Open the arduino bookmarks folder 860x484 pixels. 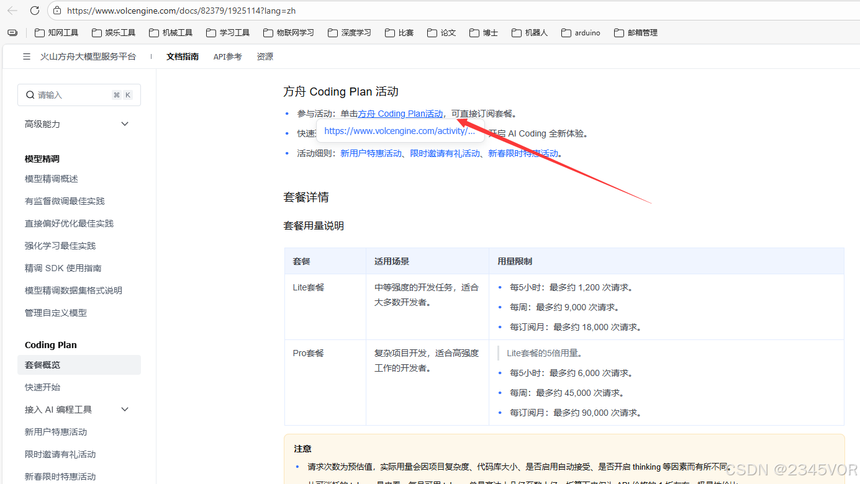coord(581,32)
